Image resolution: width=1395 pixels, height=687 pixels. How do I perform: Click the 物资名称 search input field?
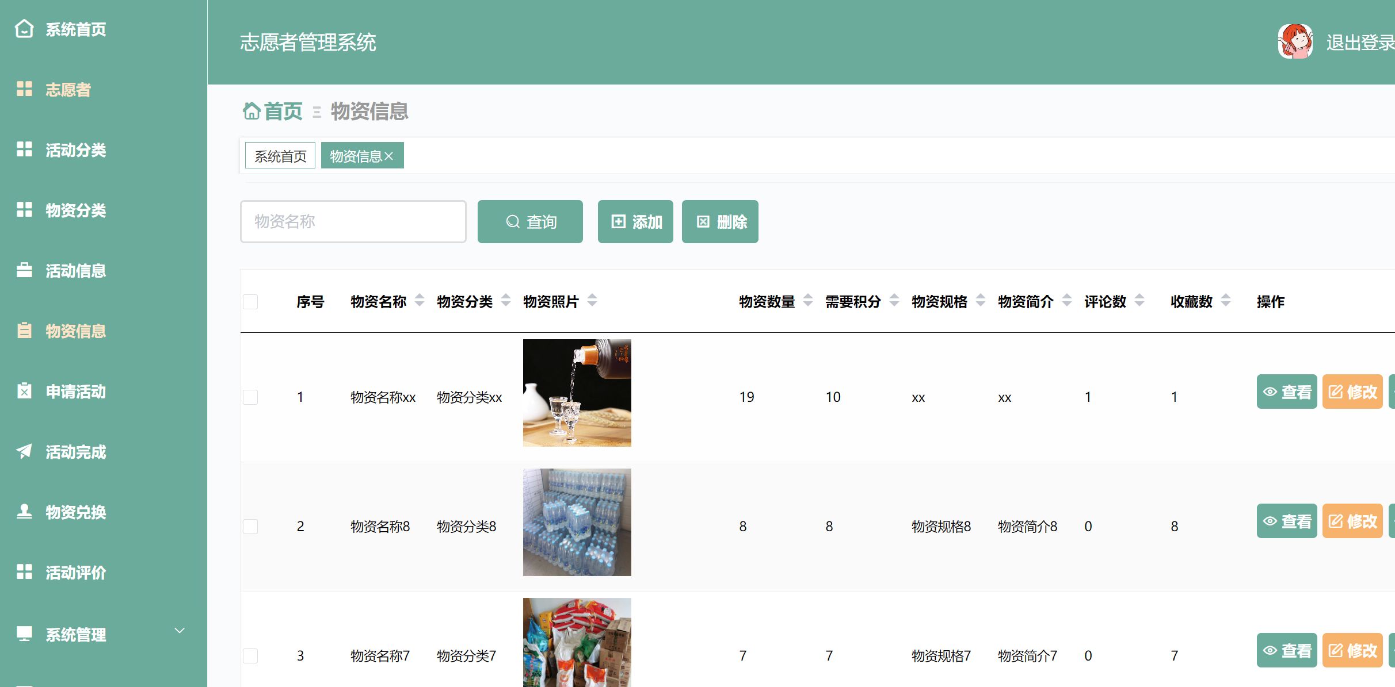coord(353,222)
